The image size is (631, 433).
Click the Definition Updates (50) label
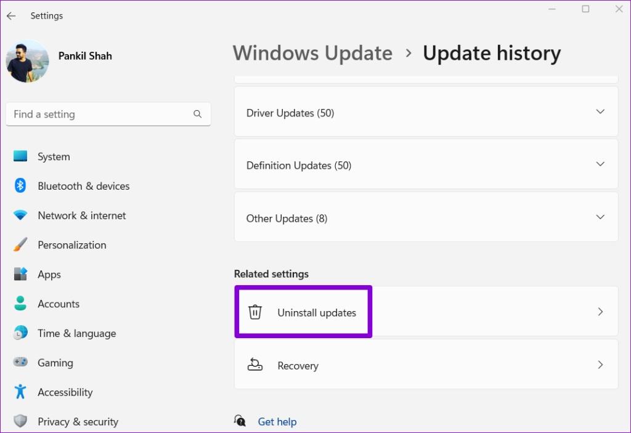coord(299,166)
